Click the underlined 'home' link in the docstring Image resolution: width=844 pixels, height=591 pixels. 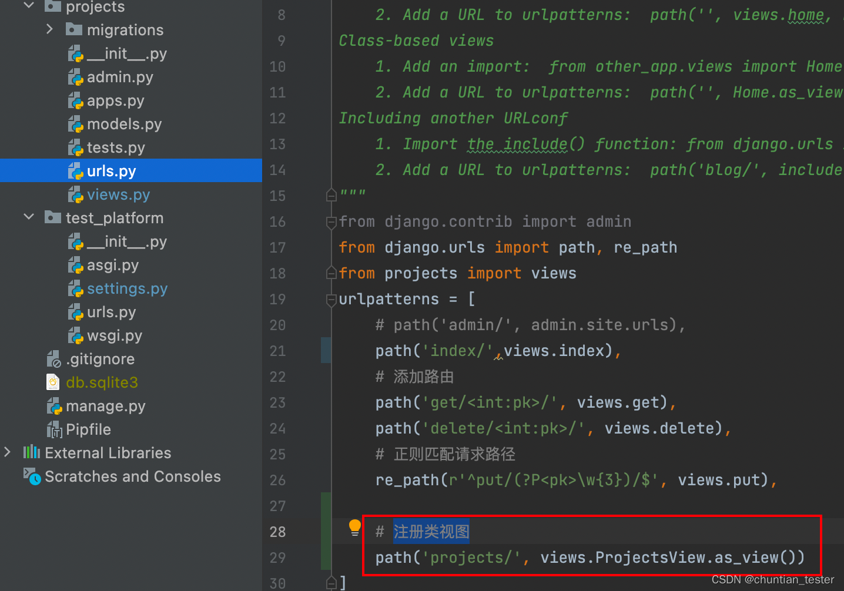[805, 14]
